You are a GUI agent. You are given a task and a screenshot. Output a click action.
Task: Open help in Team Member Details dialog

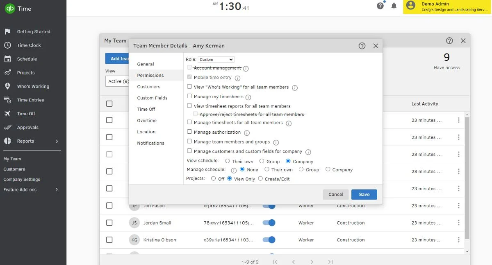pyautogui.click(x=362, y=46)
